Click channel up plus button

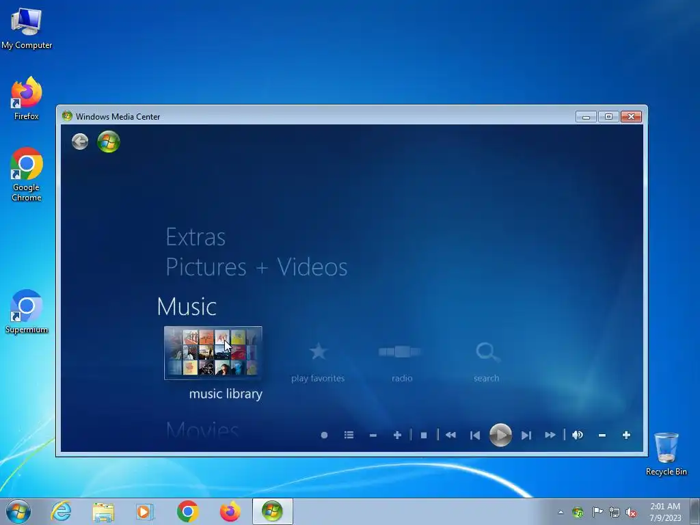[x=397, y=435]
